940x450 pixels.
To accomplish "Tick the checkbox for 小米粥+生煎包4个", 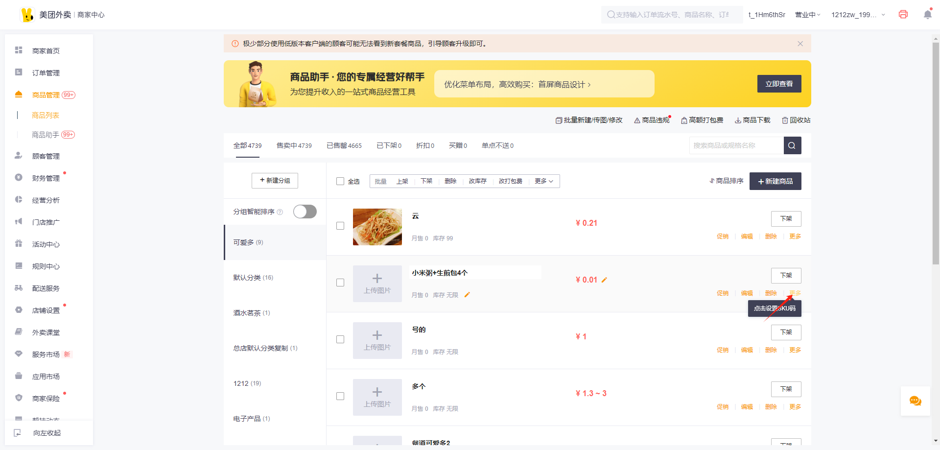I will pos(340,283).
